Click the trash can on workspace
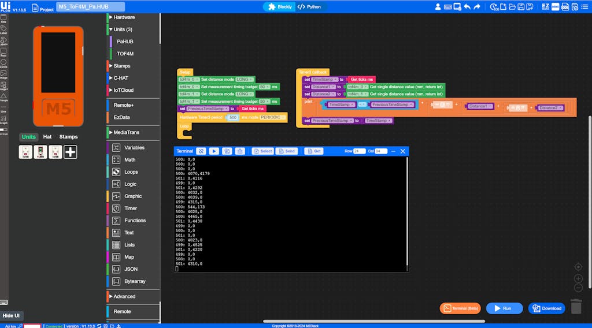Viewport: 592px width, 328px height. 576,307
